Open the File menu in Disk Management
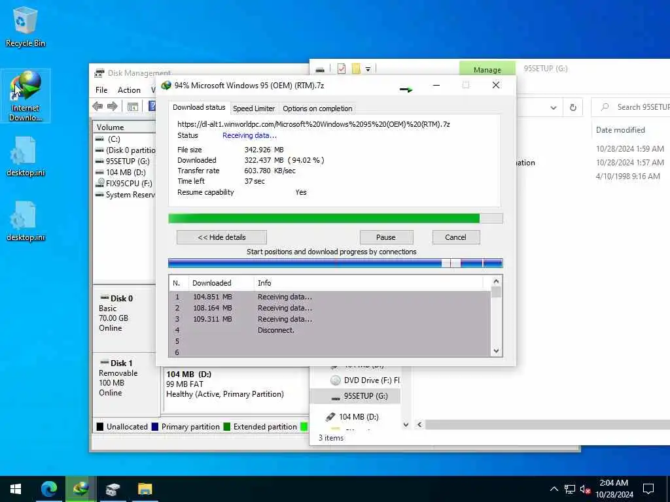670x502 pixels. 101,90
